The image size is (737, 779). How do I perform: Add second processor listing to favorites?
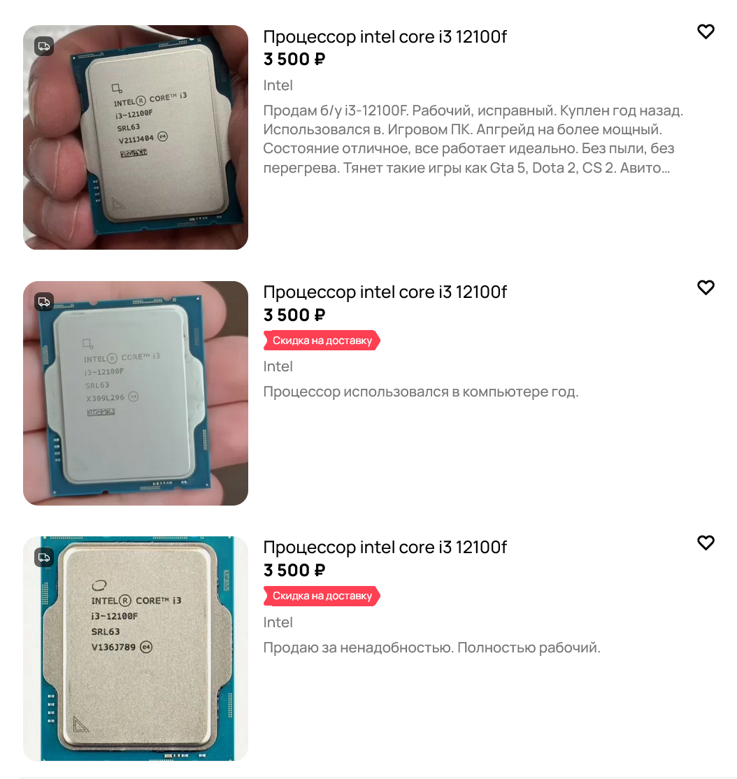pos(706,287)
